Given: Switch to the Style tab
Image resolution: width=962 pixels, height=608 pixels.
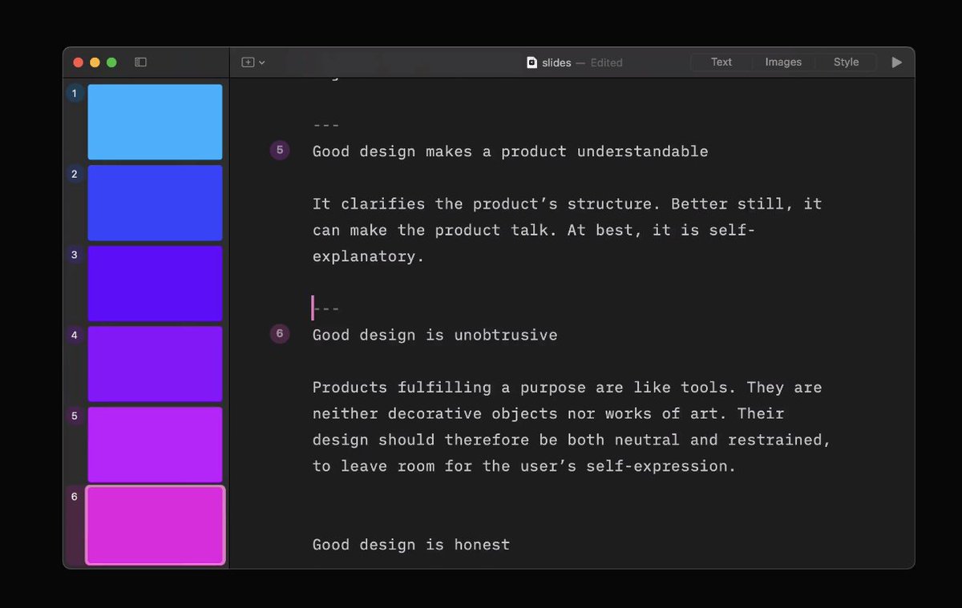Looking at the screenshot, I should (846, 62).
